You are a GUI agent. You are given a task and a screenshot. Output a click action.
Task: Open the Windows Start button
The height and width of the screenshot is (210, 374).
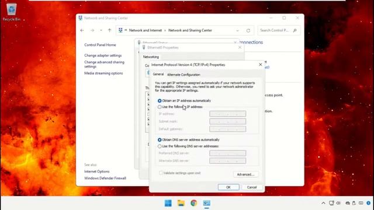click(x=168, y=203)
